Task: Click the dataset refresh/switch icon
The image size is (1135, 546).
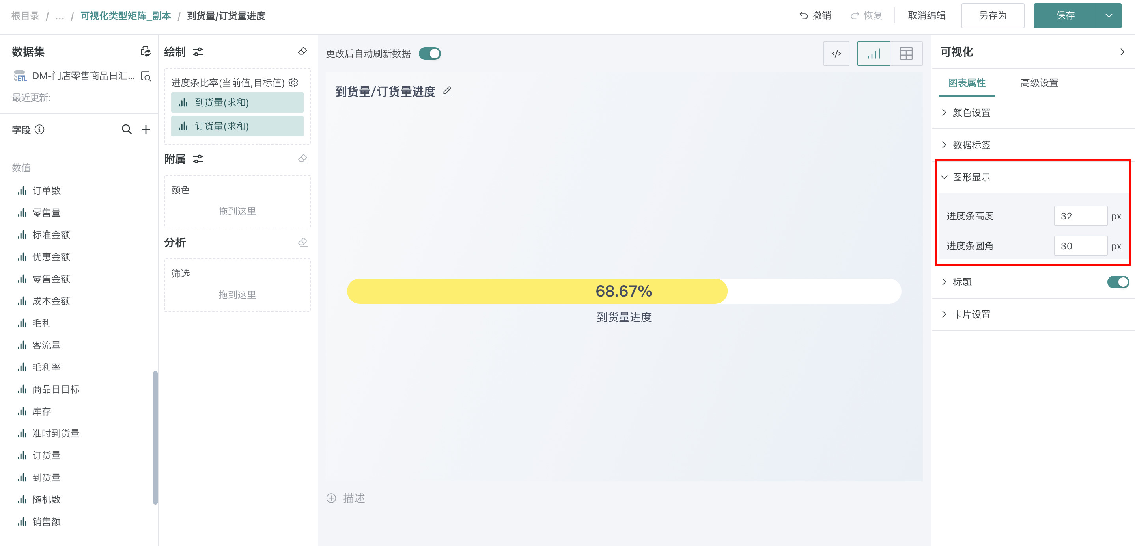Action: (146, 52)
